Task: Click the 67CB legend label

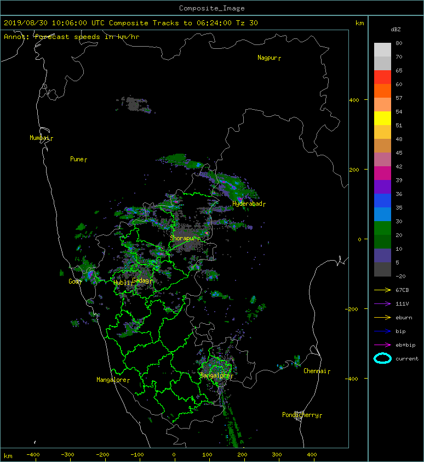Action: [402, 290]
